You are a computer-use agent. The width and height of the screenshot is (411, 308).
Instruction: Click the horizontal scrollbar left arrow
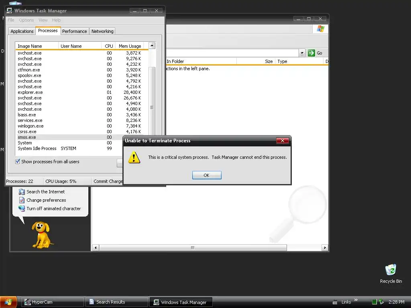pyautogui.click(x=96, y=248)
